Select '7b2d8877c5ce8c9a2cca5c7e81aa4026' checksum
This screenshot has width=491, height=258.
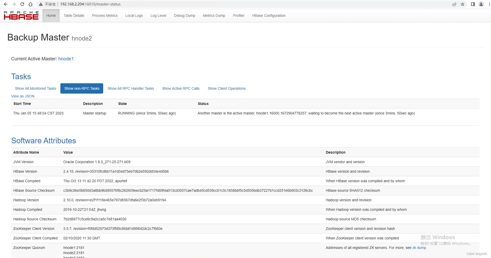pyautogui.click(x=95, y=219)
